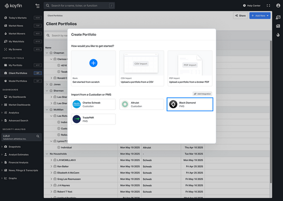The image size is (283, 201).
Task: Collapse the Chapman household row
Action: (47, 53)
